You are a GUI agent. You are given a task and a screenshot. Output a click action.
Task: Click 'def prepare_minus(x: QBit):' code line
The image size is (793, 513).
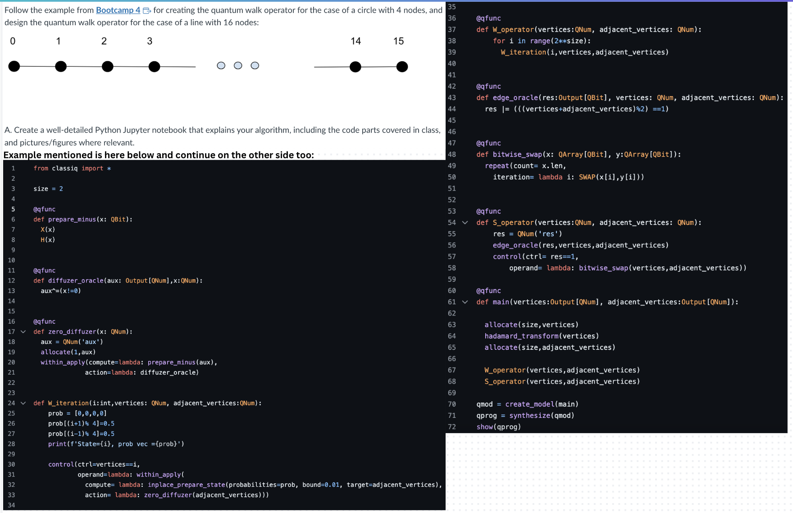click(x=83, y=220)
